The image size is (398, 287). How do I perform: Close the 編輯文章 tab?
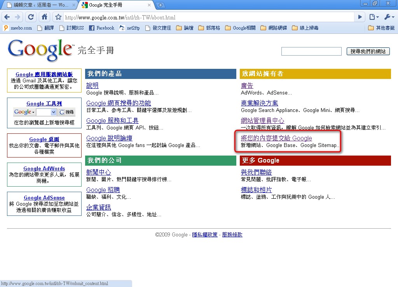click(73, 5)
